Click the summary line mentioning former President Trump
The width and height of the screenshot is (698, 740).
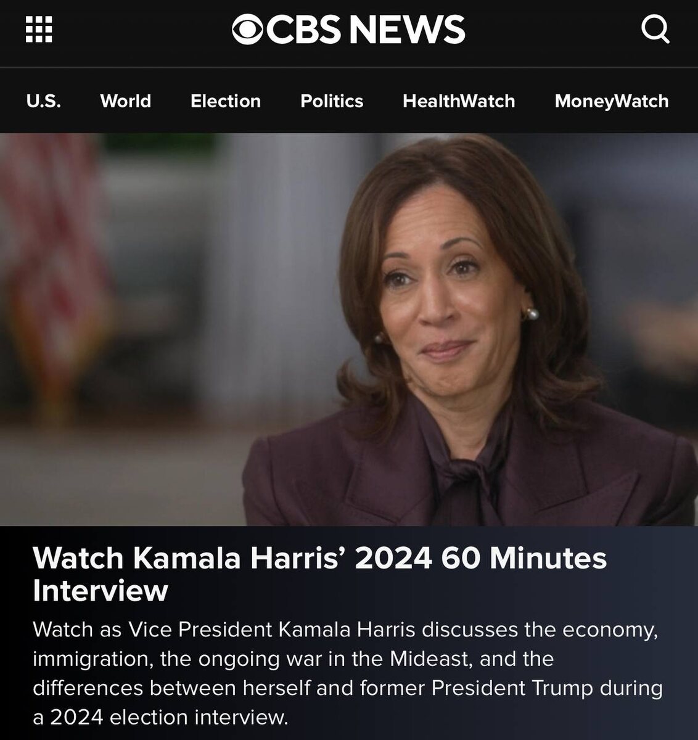(x=348, y=688)
